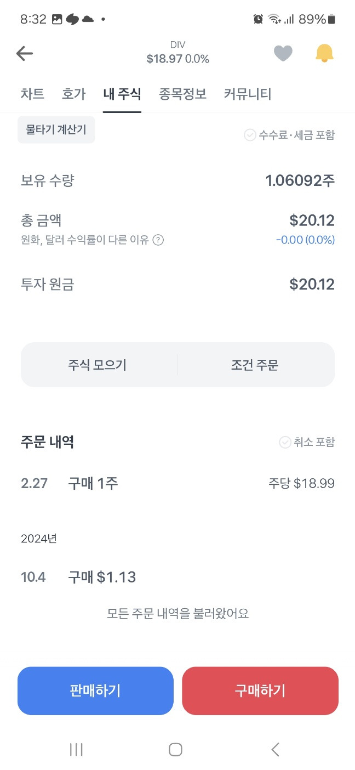The width and height of the screenshot is (355, 770).
Task: Open the 커뮤니티 tab
Action: tap(248, 94)
